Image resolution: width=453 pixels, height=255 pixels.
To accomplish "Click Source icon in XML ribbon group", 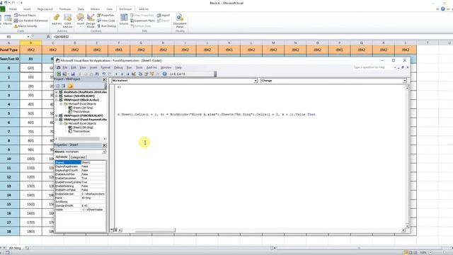I will (x=124, y=20).
